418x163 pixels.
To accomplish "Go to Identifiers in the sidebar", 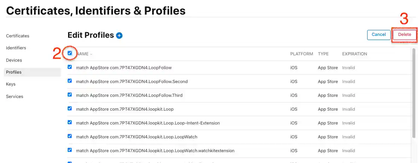I will click(16, 48).
